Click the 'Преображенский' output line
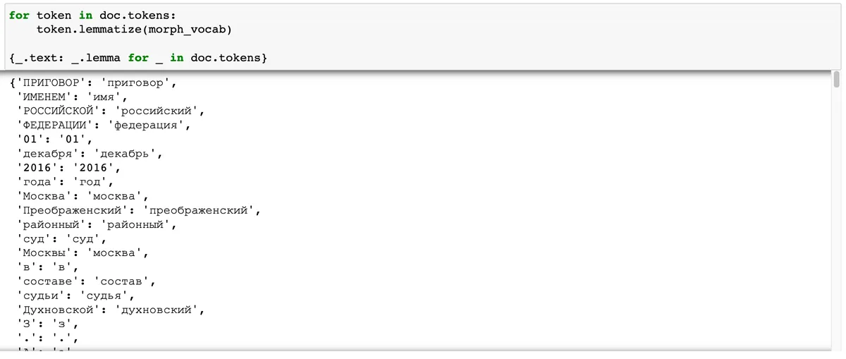Viewport: 846px width, 359px height. coord(138,210)
